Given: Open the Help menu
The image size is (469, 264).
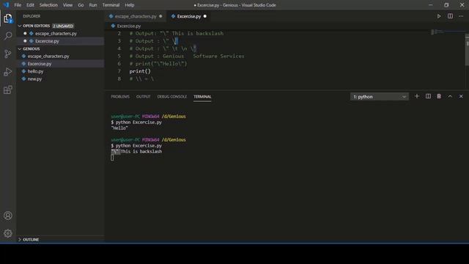Looking at the screenshot, I should [x=130, y=5].
